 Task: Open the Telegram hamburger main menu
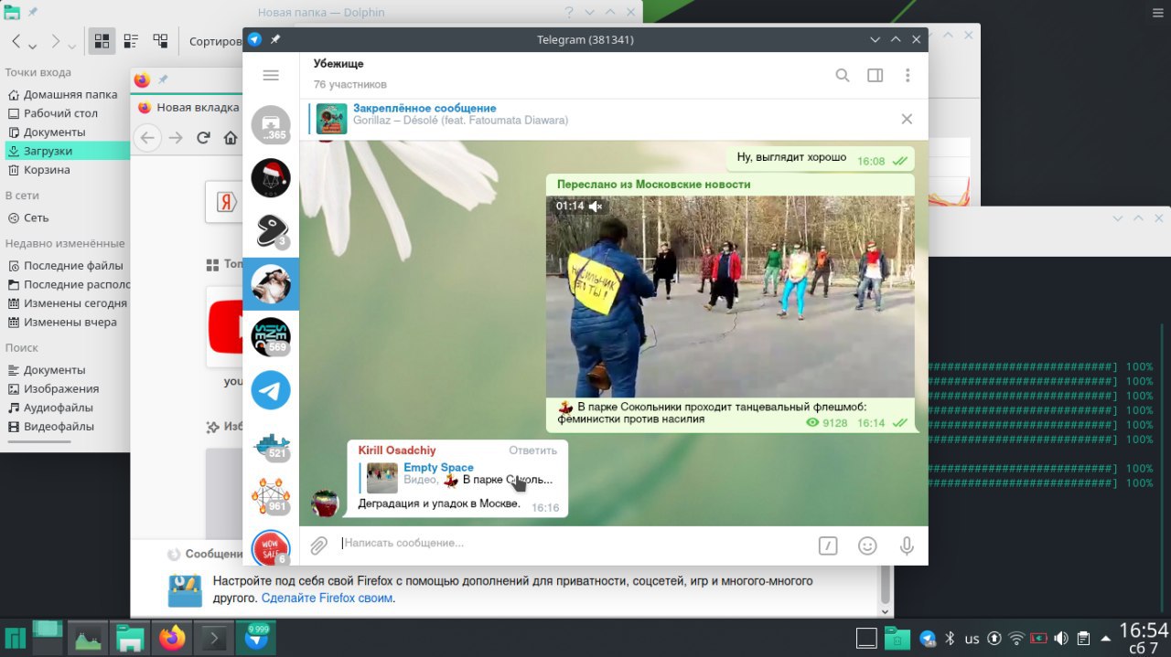pos(270,75)
